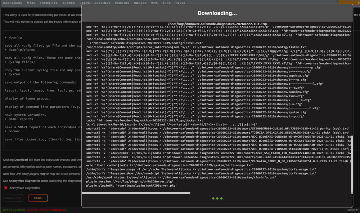Click the 'Unraid' footer text
This screenshot has height=213, width=360.
click(353, 210)
